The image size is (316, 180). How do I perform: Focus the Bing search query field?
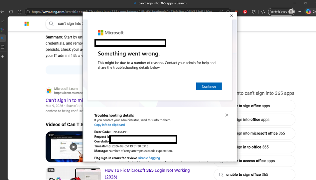point(70,24)
